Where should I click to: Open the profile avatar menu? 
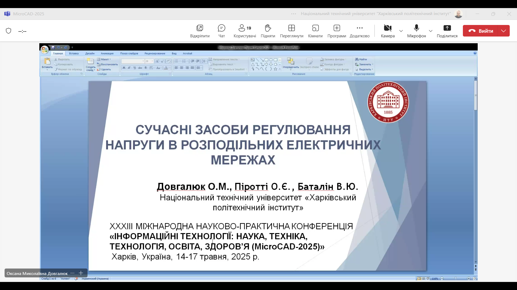tap(458, 14)
